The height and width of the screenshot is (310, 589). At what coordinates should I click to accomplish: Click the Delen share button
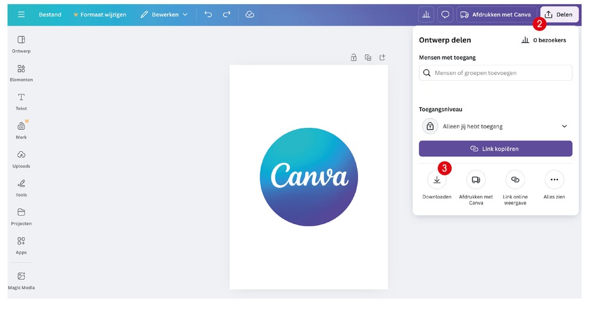pos(559,15)
